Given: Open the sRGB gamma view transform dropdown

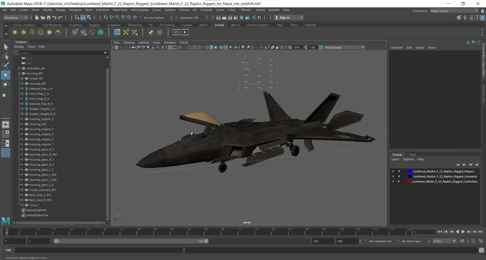Looking at the screenshot, I should [x=344, y=47].
